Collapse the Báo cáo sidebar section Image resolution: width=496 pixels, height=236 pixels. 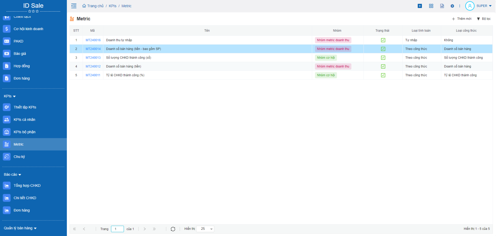pos(12,174)
